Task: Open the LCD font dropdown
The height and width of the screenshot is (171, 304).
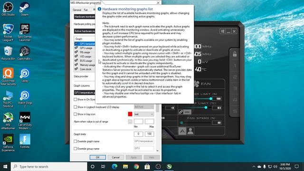Action: (144, 107)
